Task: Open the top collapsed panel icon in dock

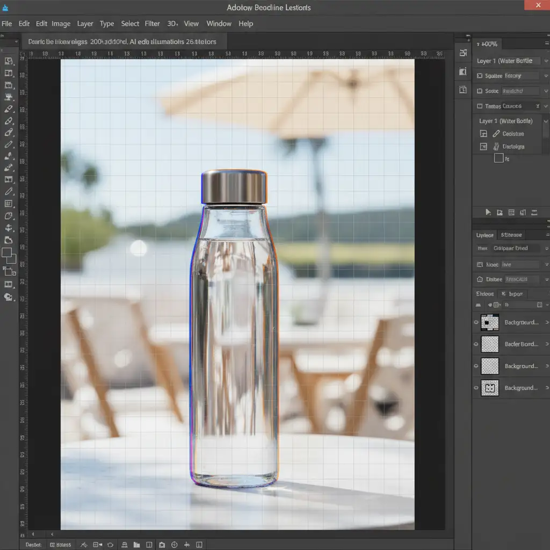Action: 463,53
